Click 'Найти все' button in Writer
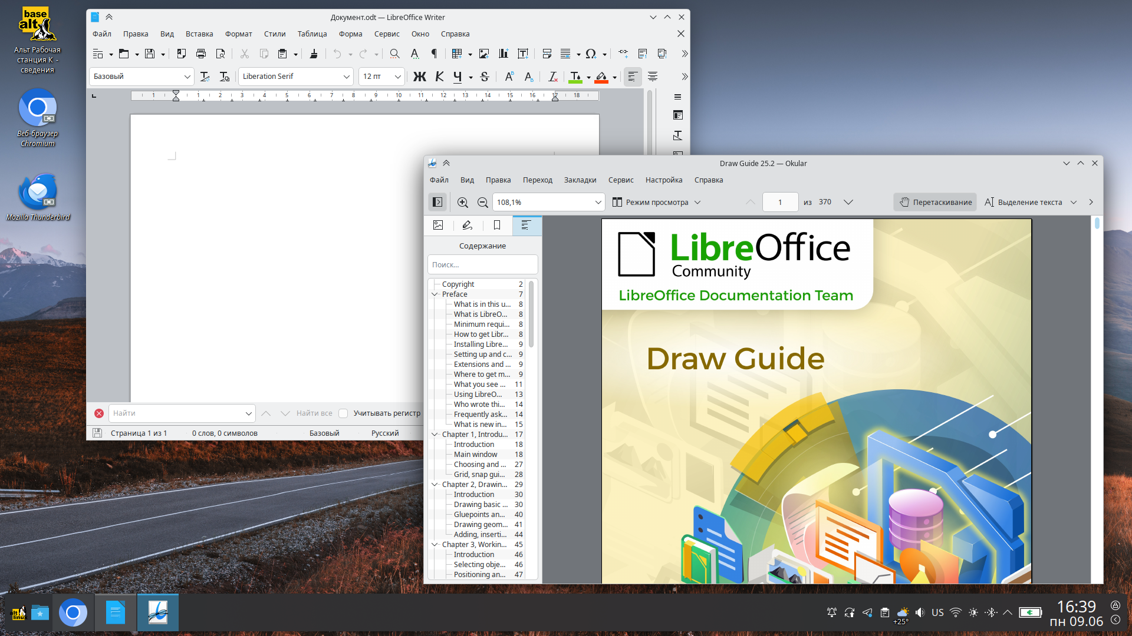Screen dimensions: 1132x636 [x=314, y=413]
